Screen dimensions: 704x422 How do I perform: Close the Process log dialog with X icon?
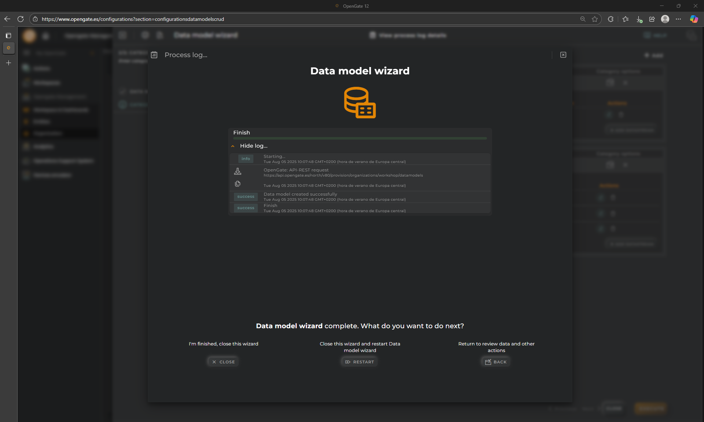coord(563,55)
